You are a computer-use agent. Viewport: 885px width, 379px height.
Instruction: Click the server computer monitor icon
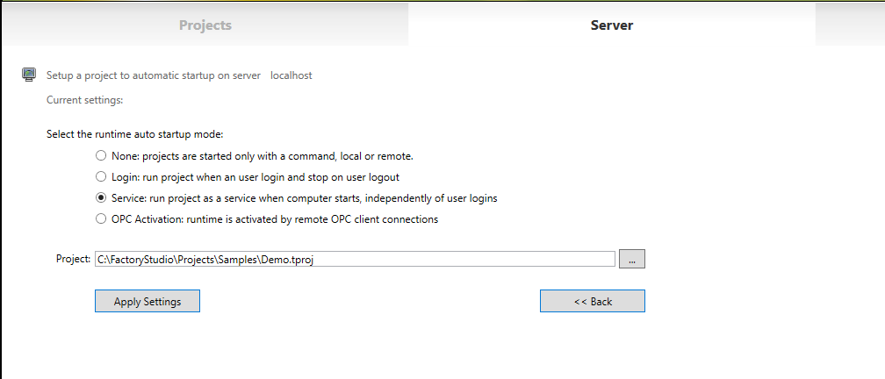point(29,75)
